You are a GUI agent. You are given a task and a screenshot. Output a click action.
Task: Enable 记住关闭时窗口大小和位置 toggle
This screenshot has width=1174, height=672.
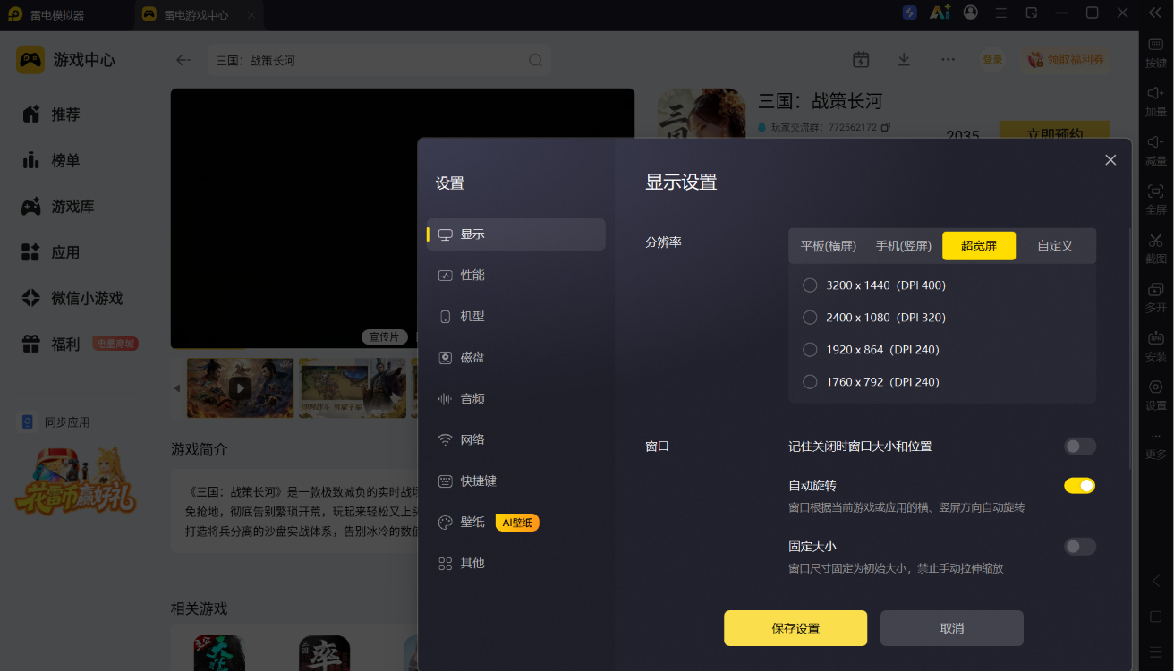[1079, 447]
